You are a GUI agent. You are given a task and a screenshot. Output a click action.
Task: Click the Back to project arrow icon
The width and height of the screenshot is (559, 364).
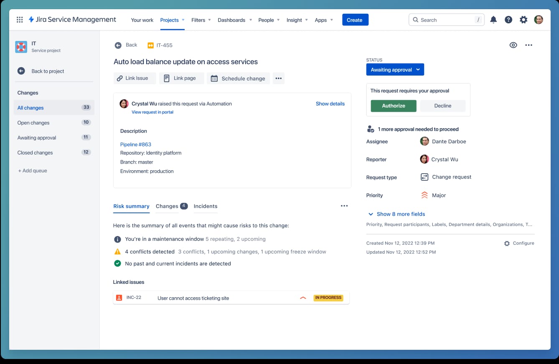point(21,71)
